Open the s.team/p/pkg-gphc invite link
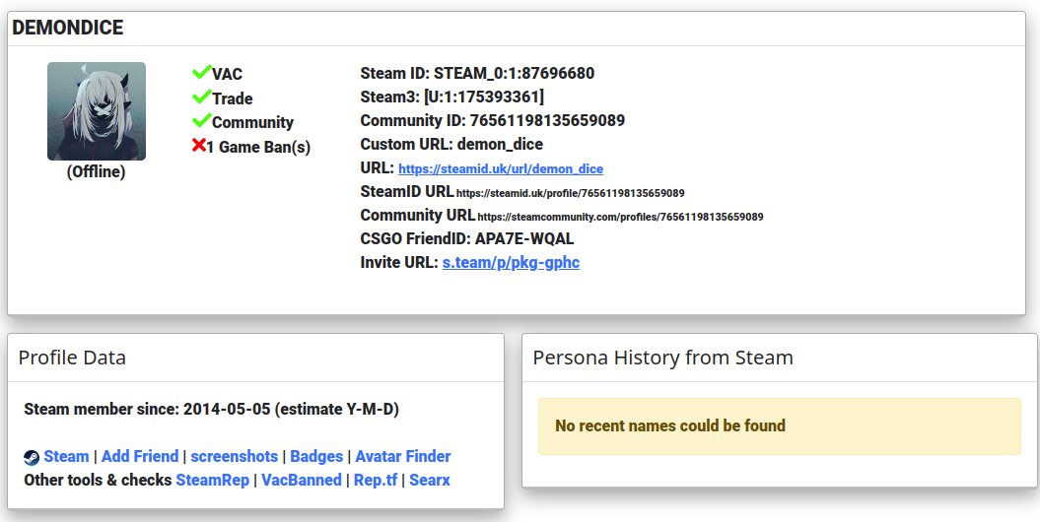 click(511, 262)
